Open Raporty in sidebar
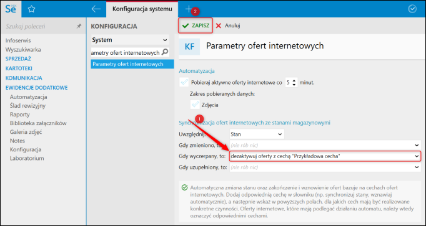 coord(20,115)
